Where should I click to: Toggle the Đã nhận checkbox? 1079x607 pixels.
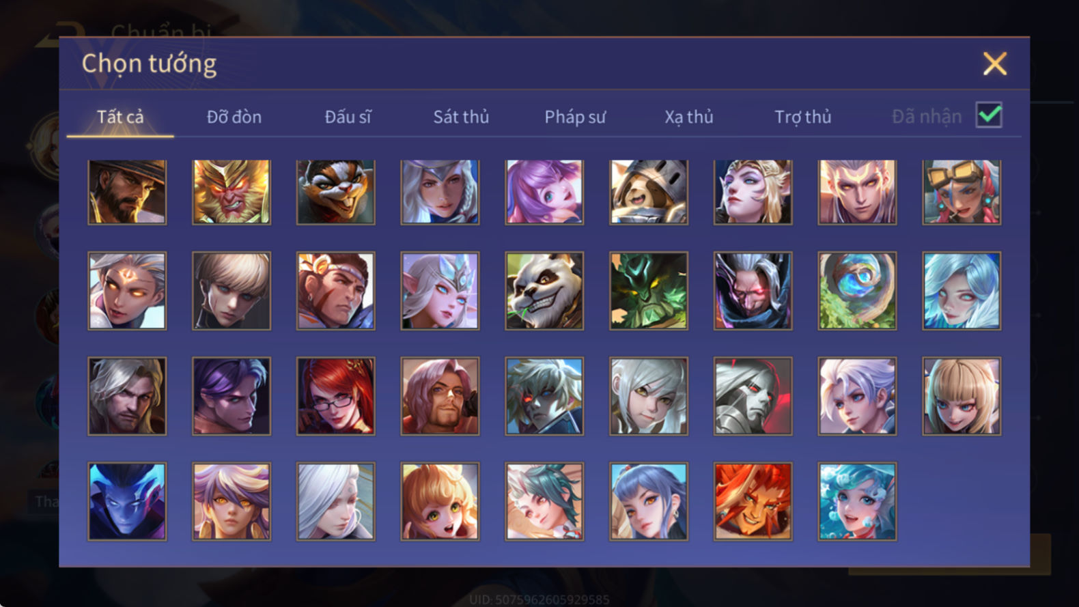click(x=989, y=115)
